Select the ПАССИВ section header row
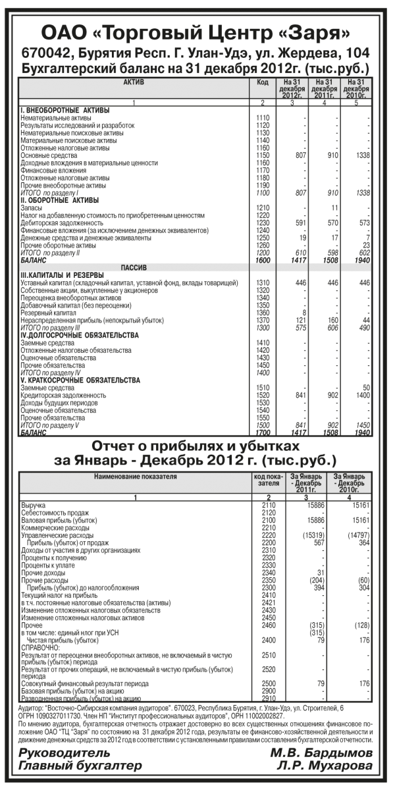Screen dimensions: 395x790 133,267
